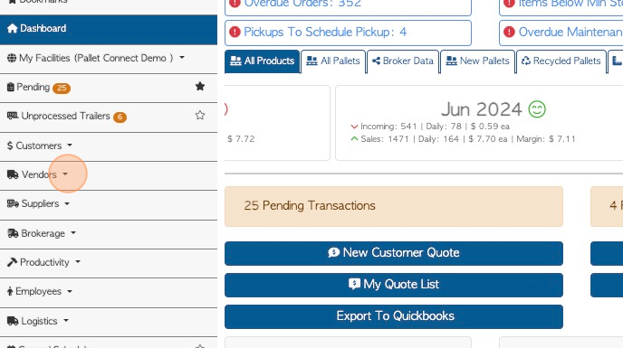Viewport: 623px width, 348px height.
Task: Toggle the filled bookmark star for Pending
Action: (200, 86)
